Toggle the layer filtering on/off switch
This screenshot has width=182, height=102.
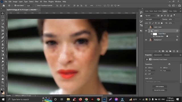click(174, 15)
